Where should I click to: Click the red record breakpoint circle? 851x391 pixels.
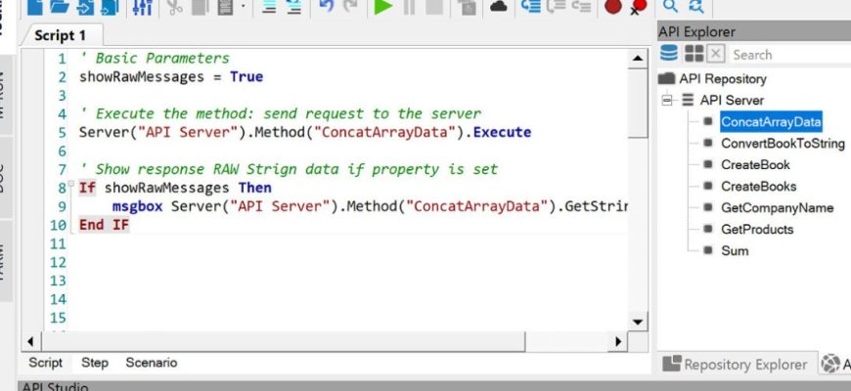(612, 7)
